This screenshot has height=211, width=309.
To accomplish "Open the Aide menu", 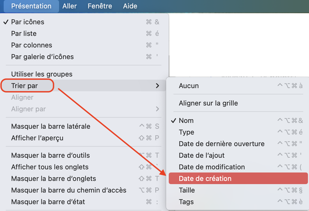I will coord(130,6).
